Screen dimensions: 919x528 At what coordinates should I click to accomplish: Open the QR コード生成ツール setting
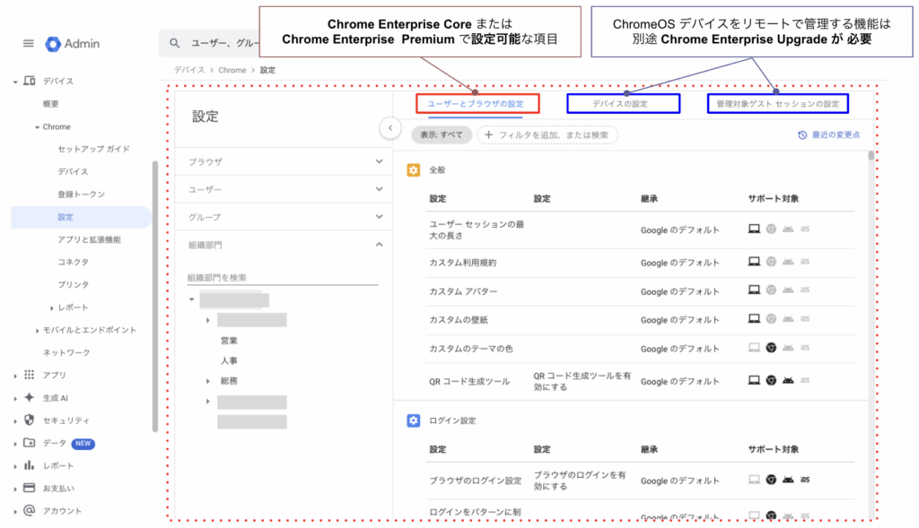469,382
